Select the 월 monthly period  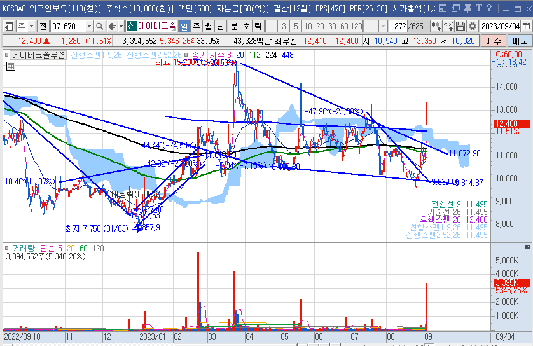[x=209, y=26]
